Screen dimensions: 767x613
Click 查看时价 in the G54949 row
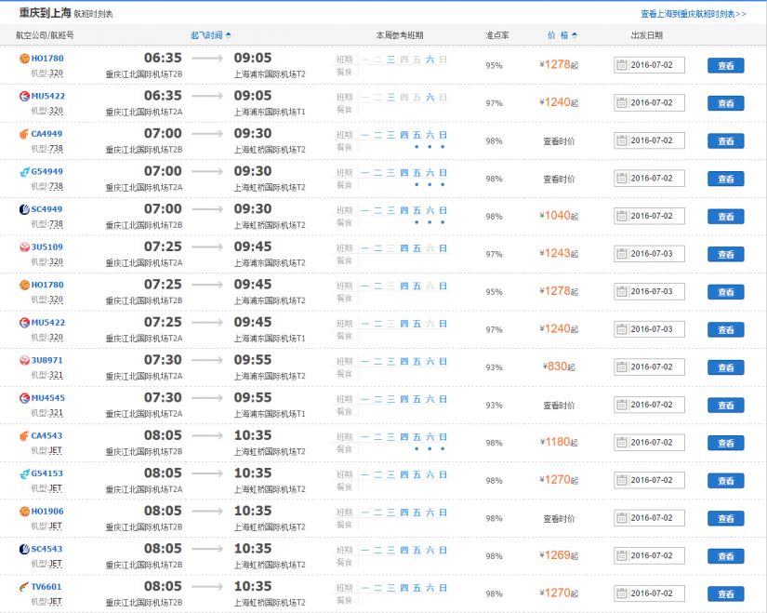[x=559, y=179]
